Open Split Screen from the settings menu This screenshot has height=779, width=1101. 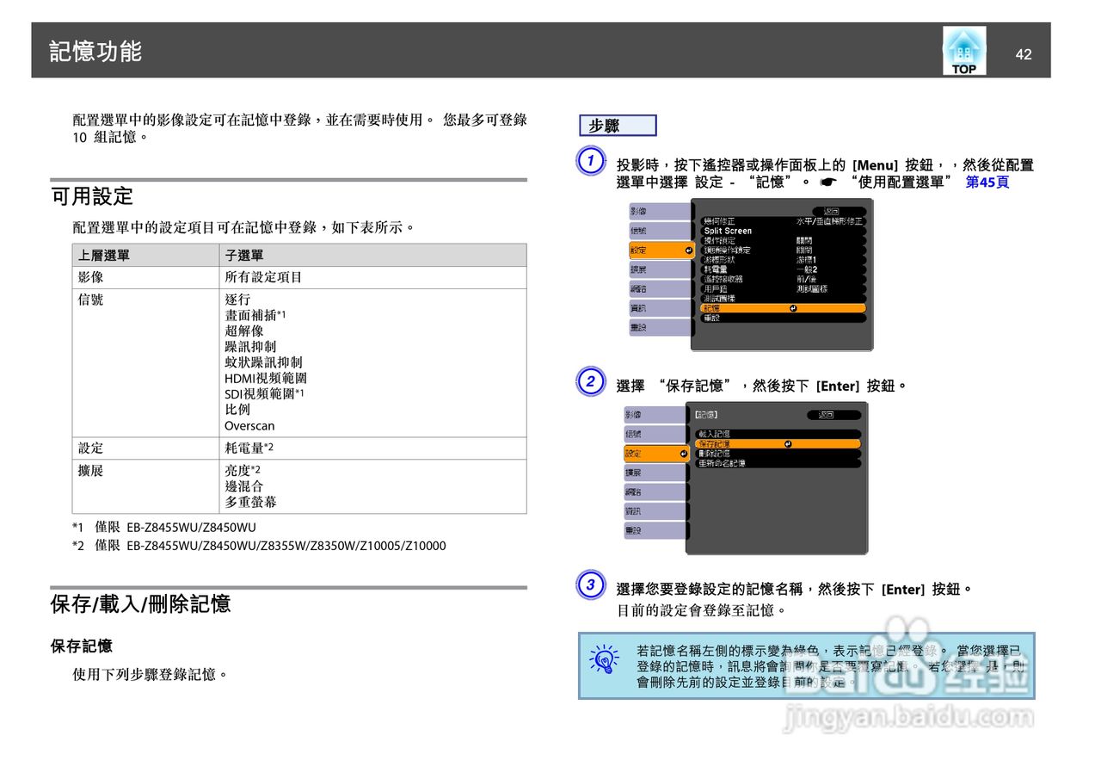pyautogui.click(x=729, y=231)
